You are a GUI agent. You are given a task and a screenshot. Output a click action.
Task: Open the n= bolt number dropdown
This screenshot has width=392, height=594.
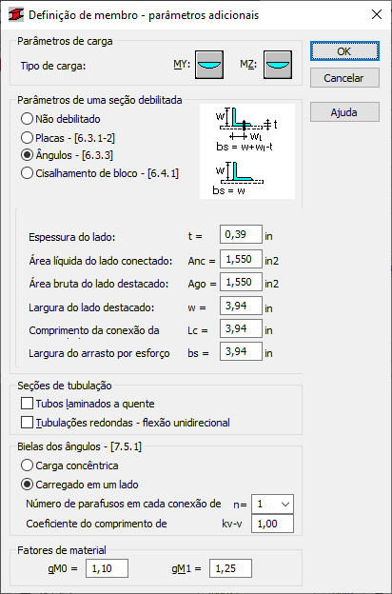point(272,505)
